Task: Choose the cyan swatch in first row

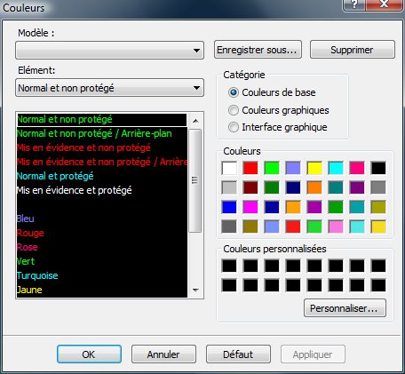Action: [x=336, y=168]
